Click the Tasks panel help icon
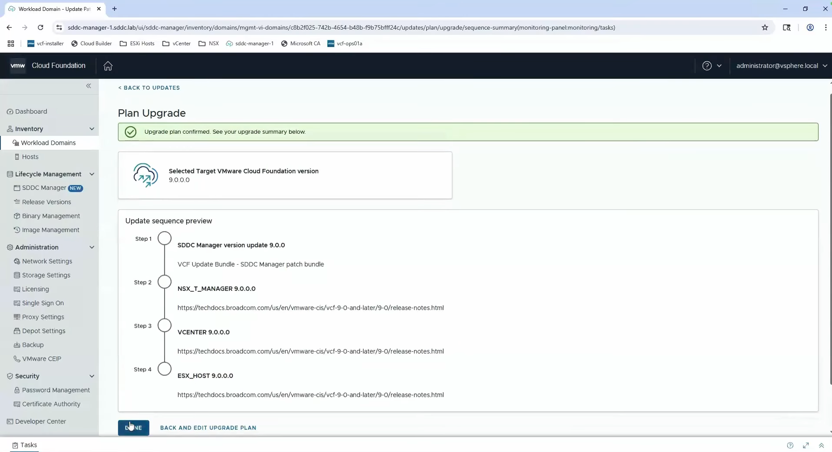Image resolution: width=832 pixels, height=452 pixels. click(x=790, y=445)
